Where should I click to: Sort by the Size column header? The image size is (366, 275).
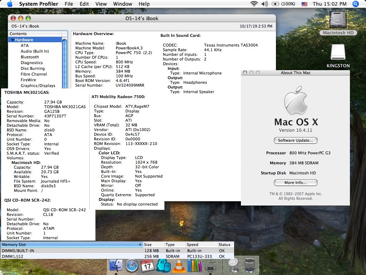coord(153,245)
